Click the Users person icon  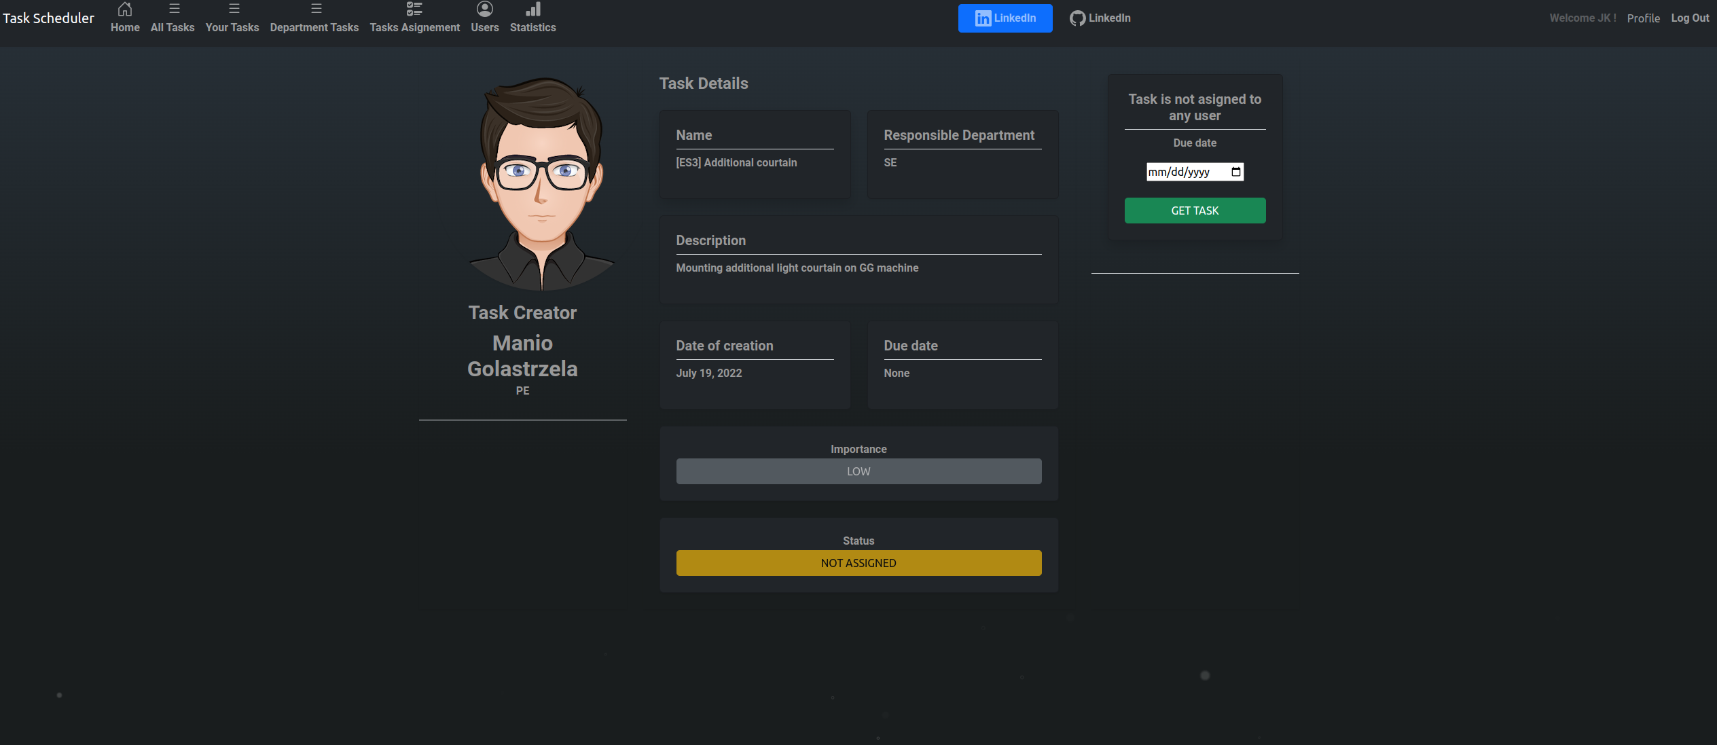point(484,9)
